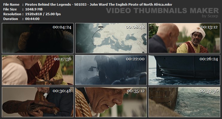This screenshot has height=119, width=222.
Task: Click the 00:08:48 timestamp overlay
Action: [x=135, y=27]
